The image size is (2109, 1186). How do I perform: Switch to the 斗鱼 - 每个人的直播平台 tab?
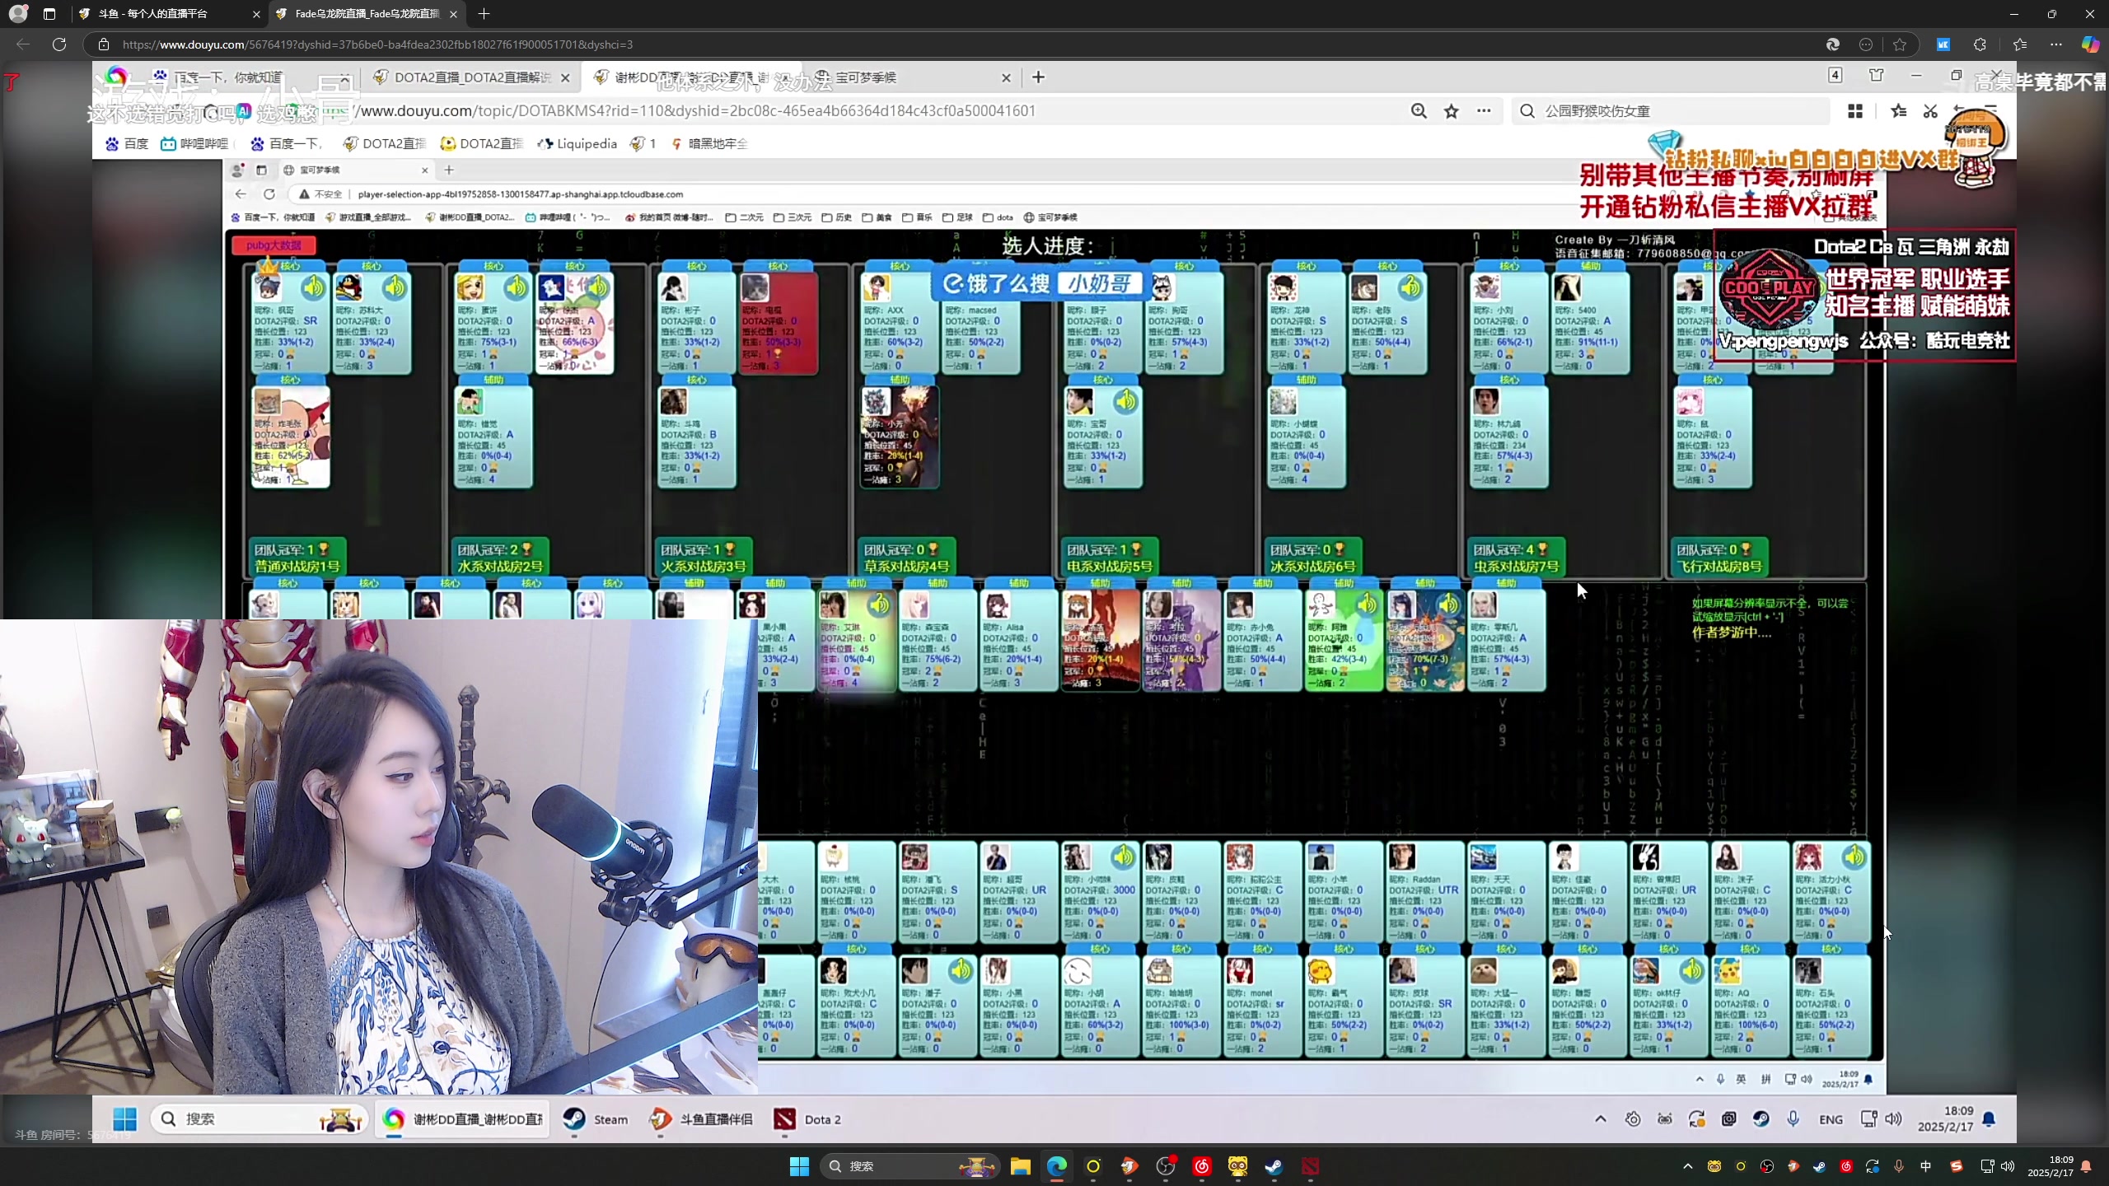pyautogui.click(x=169, y=14)
